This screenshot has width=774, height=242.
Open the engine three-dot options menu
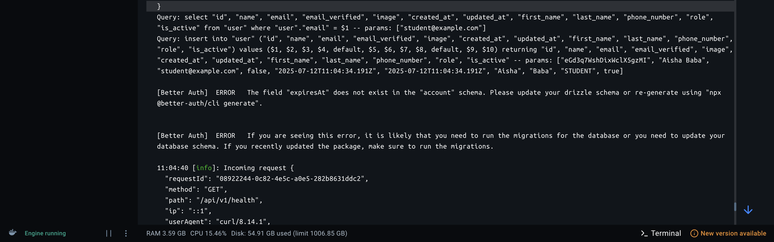click(126, 233)
